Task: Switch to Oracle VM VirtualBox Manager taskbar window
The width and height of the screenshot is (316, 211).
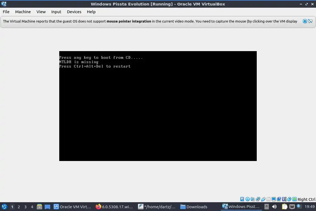Action: point(72,207)
